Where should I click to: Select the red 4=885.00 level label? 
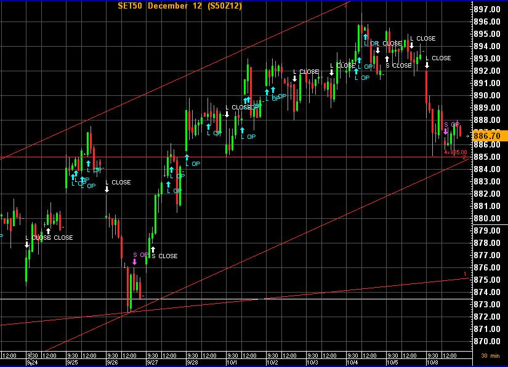click(x=455, y=152)
